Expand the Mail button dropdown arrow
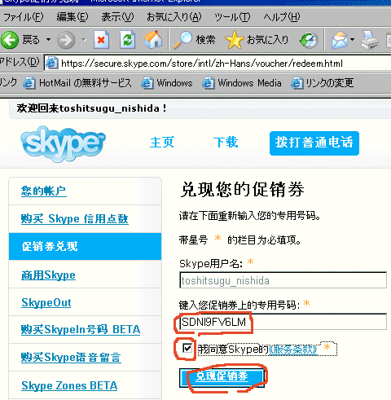This screenshot has width=391, height=400. click(352, 40)
